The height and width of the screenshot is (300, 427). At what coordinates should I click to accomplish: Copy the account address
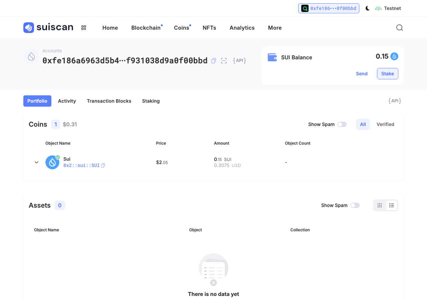click(x=213, y=61)
